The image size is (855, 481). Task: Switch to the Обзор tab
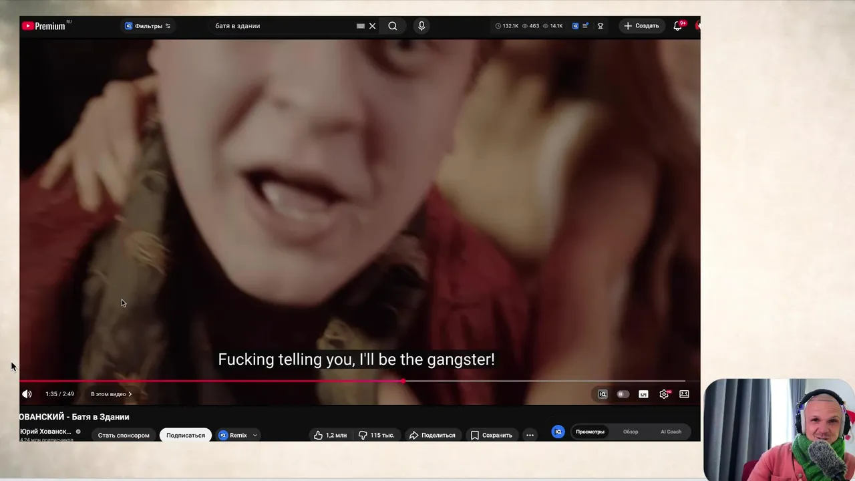click(631, 432)
